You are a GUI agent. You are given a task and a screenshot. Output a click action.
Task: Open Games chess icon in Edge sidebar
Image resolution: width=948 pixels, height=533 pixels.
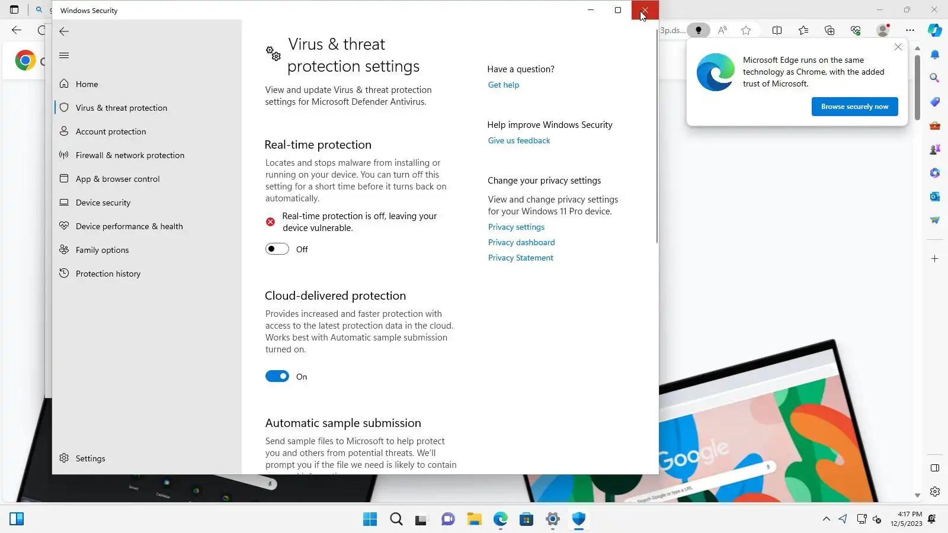[x=935, y=149]
